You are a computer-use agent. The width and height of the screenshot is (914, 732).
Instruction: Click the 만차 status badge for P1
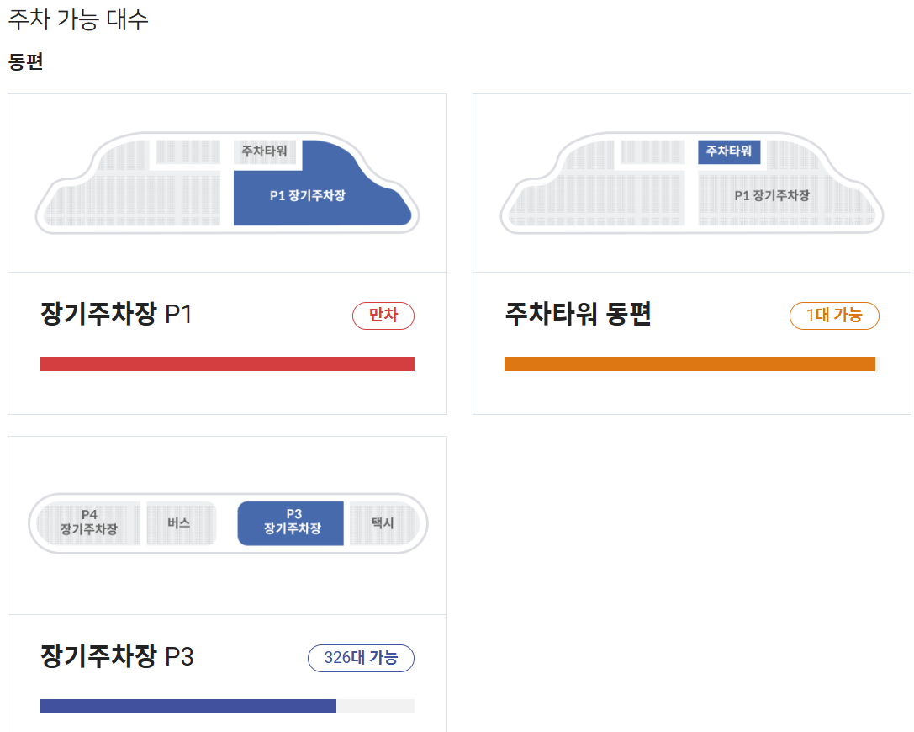pos(383,316)
